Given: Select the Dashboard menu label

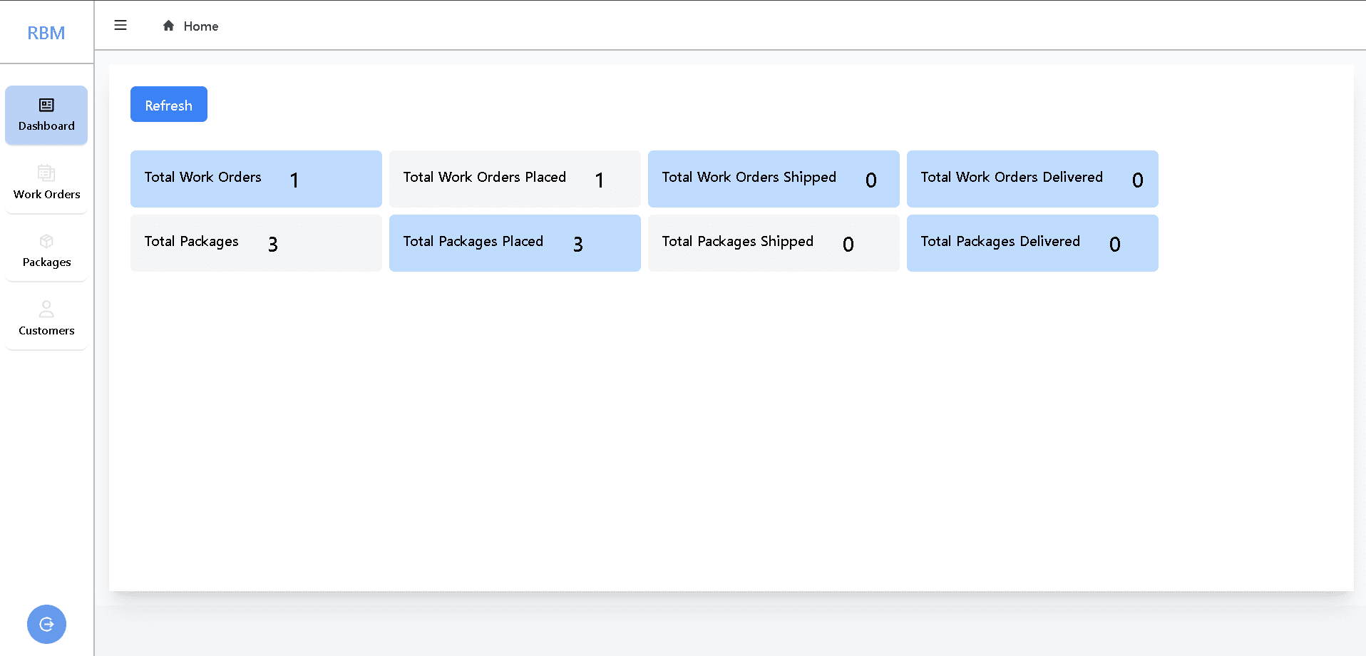Looking at the screenshot, I should coord(46,126).
